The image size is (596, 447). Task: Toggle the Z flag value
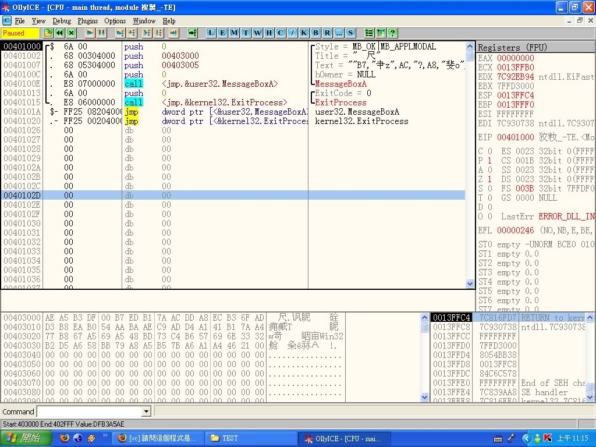click(489, 179)
